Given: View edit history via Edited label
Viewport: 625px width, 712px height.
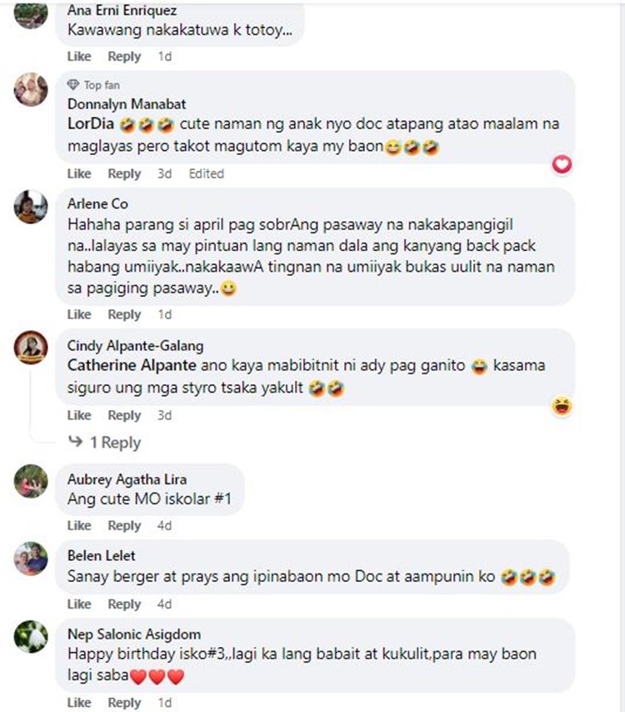Looking at the screenshot, I should point(207,173).
